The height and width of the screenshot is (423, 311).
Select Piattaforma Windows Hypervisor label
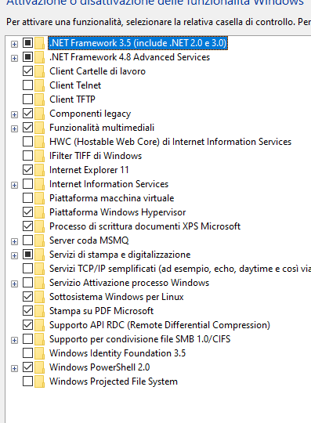[x=118, y=212]
